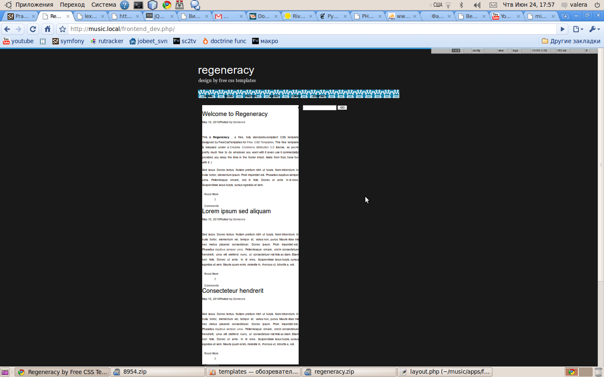604x377 pixels.
Task: Click the launcher icon left of chat bubbles
Action: [180, 5]
